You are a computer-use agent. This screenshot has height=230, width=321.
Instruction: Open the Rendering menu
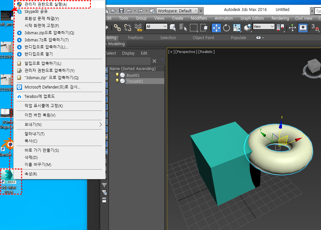tap(280, 18)
